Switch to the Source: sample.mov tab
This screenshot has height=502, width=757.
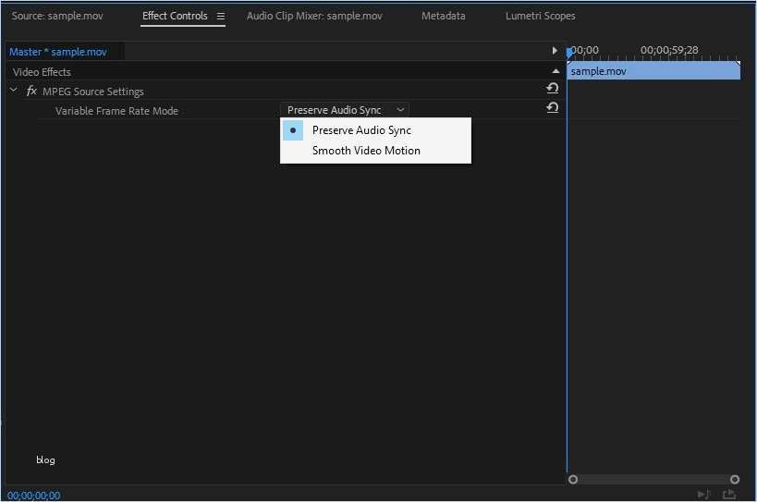pyautogui.click(x=57, y=16)
